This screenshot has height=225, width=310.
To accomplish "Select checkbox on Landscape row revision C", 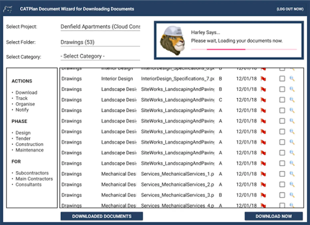I will pyautogui.click(x=282, y=100).
